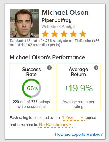Open How are Experts Ranked link
This screenshot has width=109, height=142.
79,135
